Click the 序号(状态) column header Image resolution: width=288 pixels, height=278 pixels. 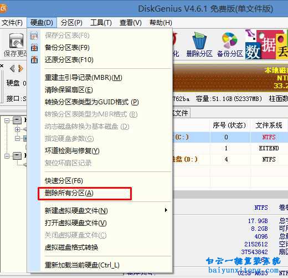pyautogui.click(x=229, y=125)
